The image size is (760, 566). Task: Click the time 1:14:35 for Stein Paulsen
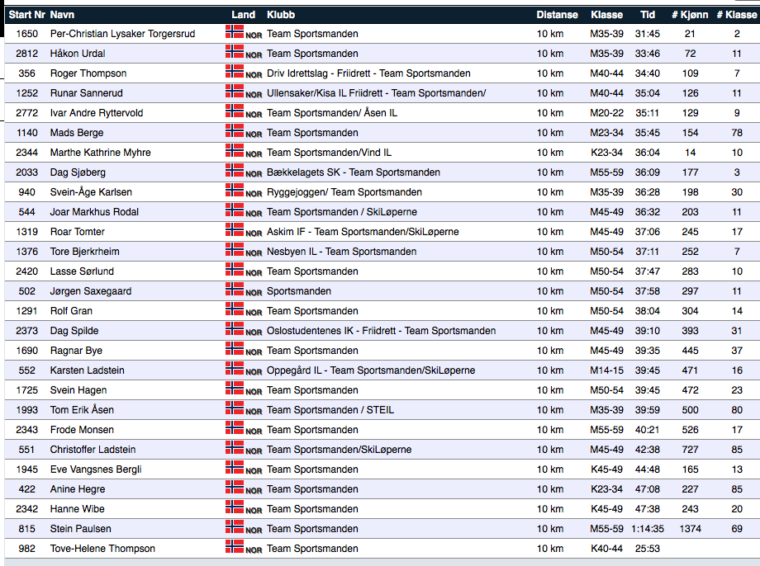[648, 529]
